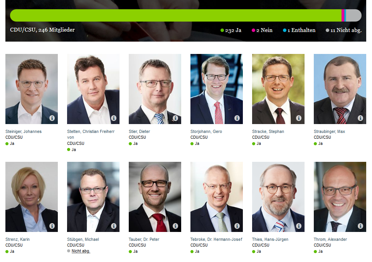Show info for Dieter Stier's portrait

(175, 118)
